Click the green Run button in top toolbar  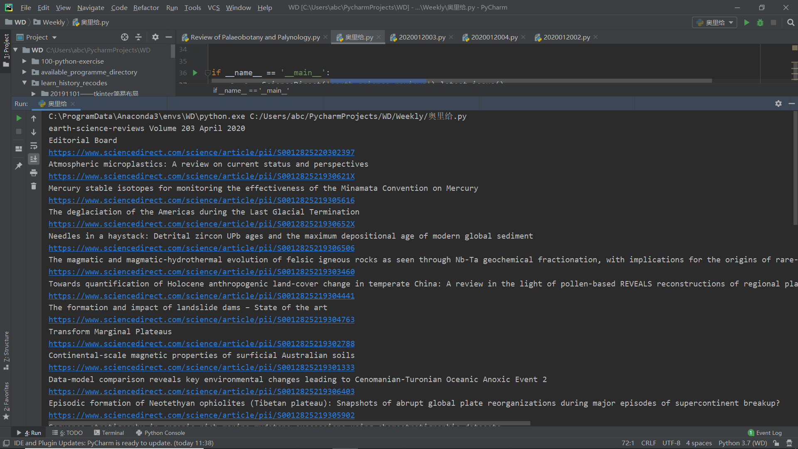(746, 22)
